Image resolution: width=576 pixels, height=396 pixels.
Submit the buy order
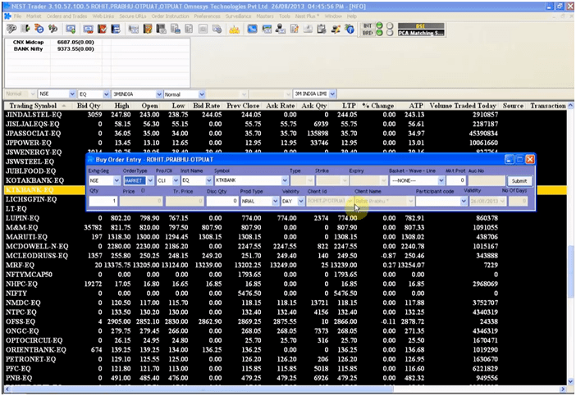pyautogui.click(x=519, y=181)
